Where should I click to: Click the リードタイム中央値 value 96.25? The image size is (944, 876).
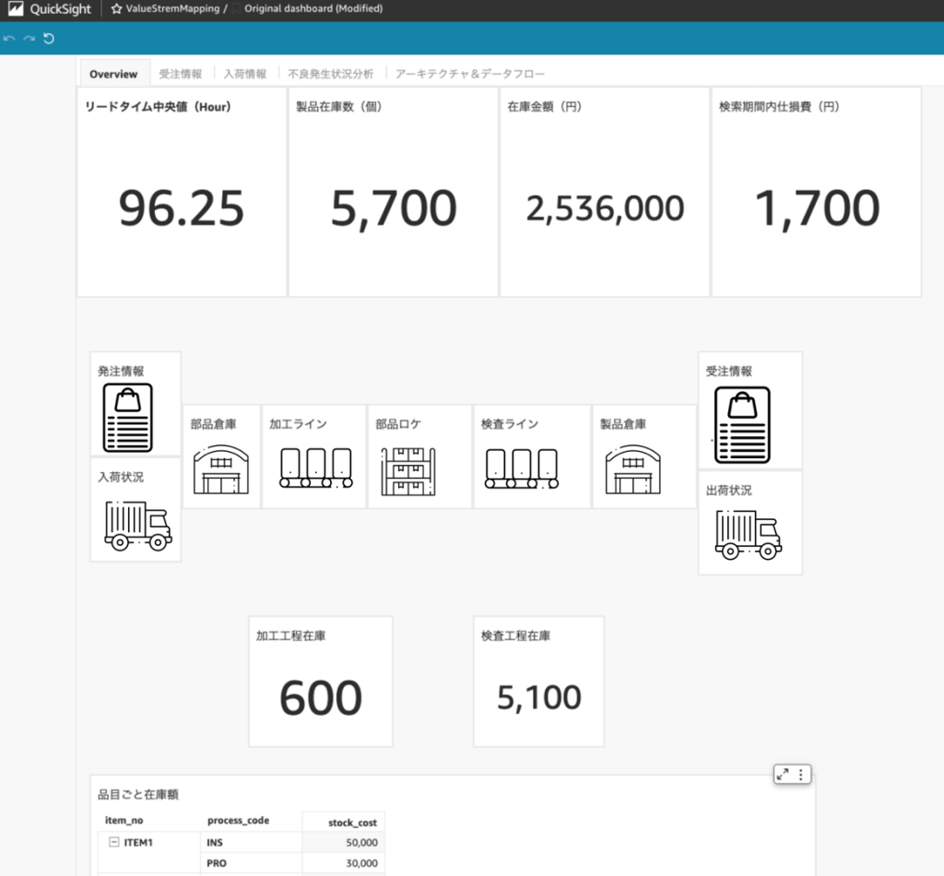click(x=182, y=207)
